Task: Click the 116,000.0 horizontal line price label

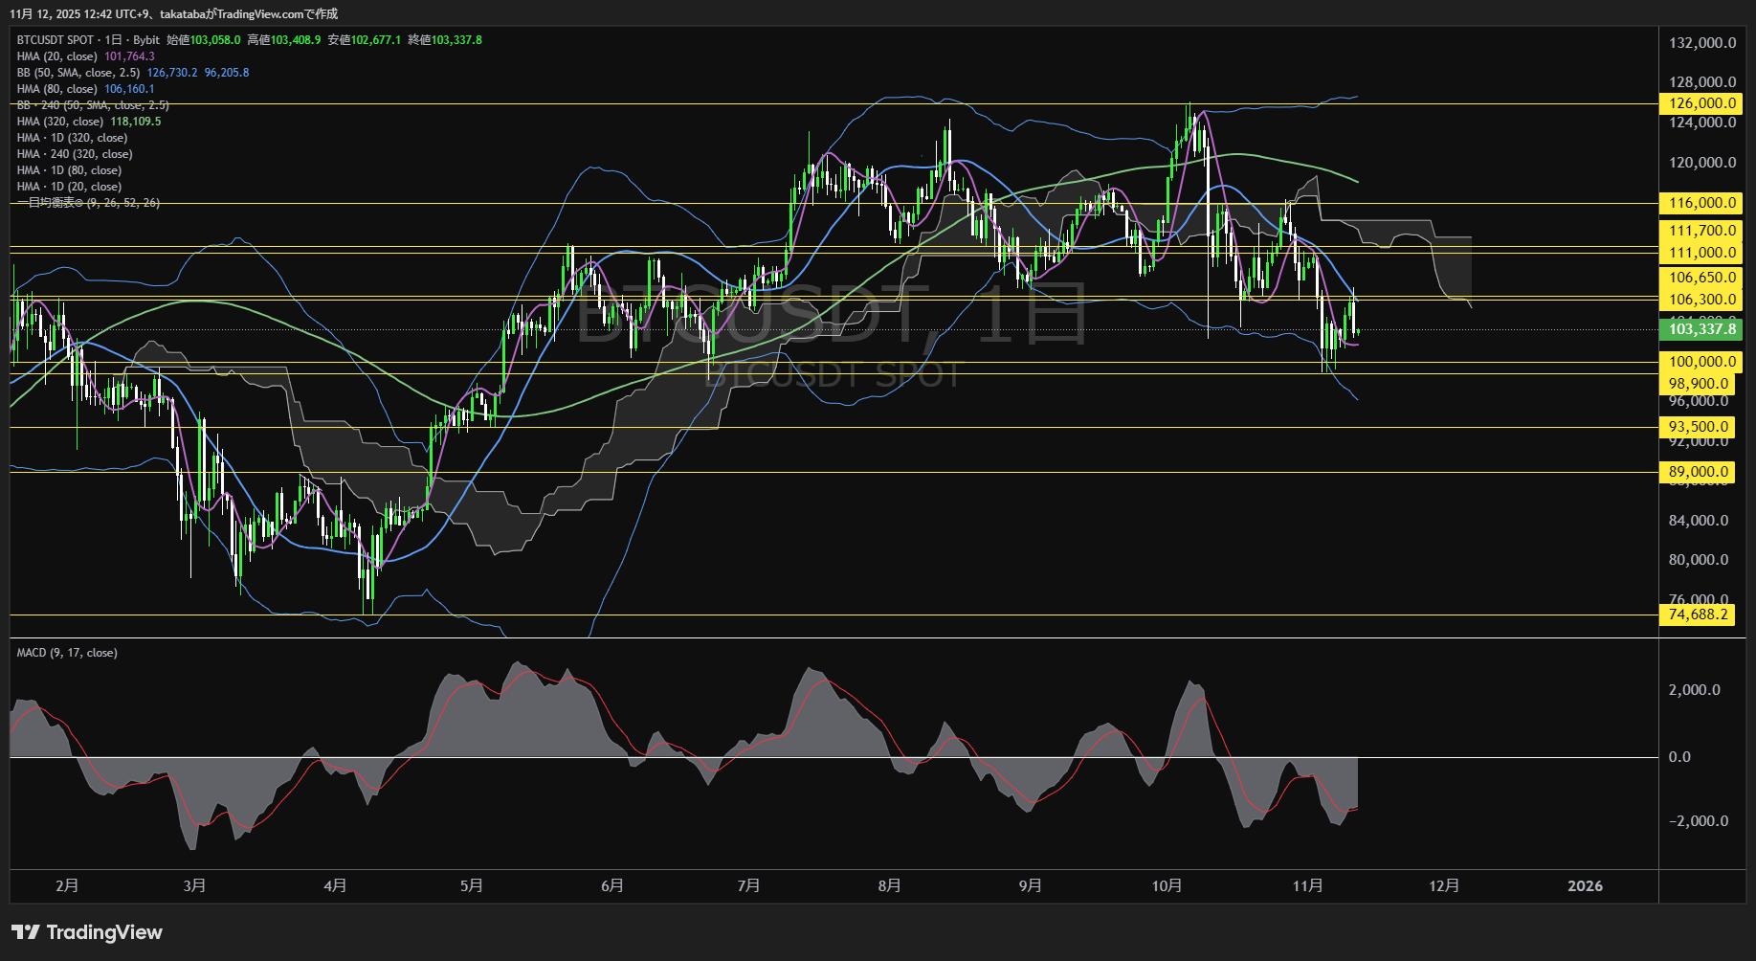Action: [1701, 203]
